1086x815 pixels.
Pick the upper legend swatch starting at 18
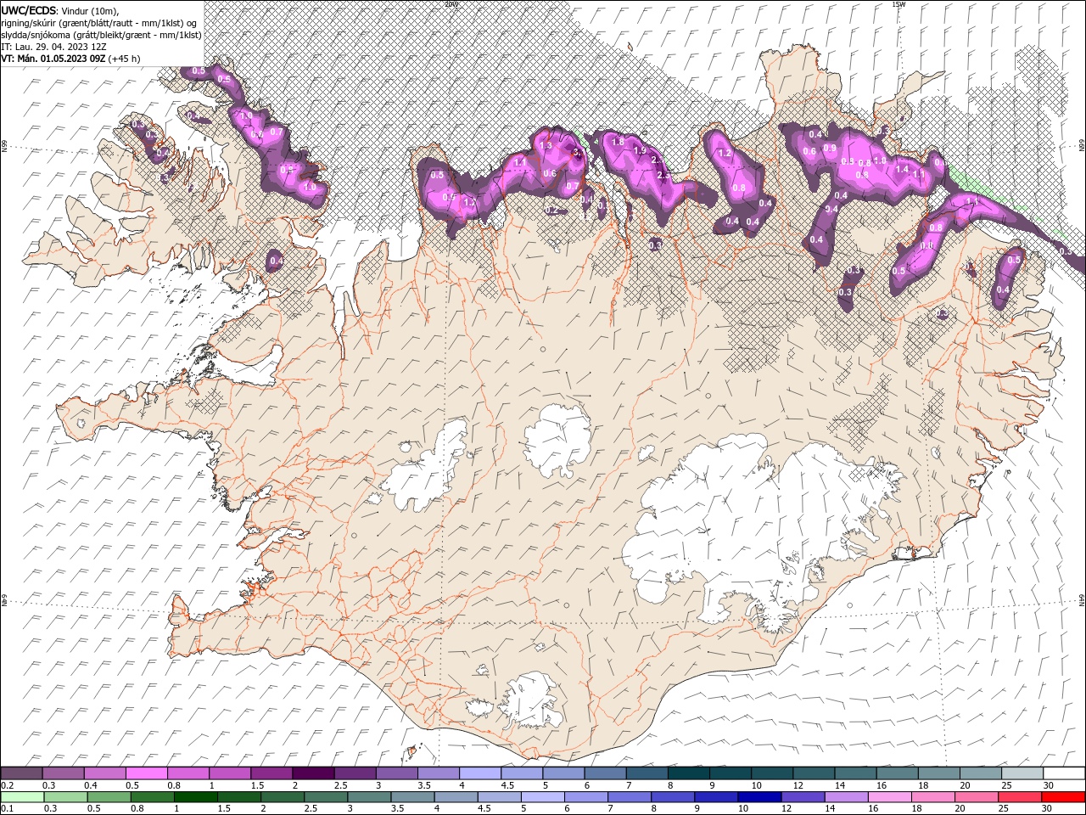coord(938,773)
